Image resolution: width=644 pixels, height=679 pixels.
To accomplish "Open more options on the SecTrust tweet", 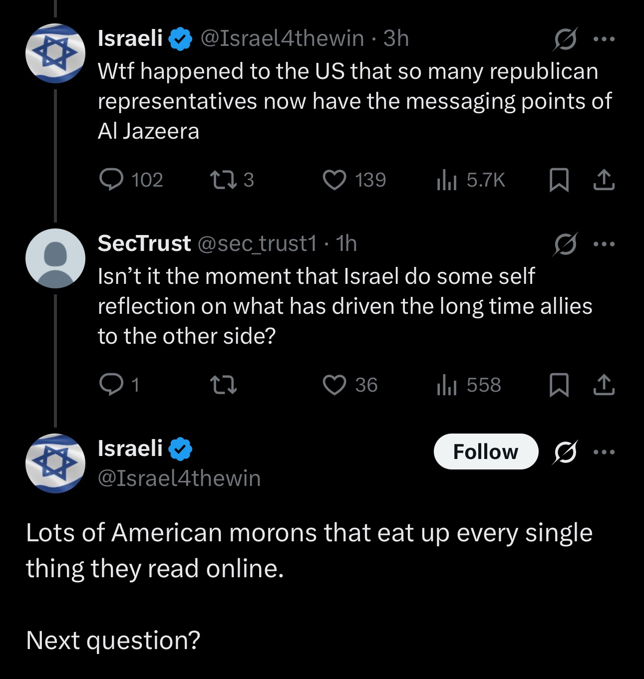I will (604, 244).
